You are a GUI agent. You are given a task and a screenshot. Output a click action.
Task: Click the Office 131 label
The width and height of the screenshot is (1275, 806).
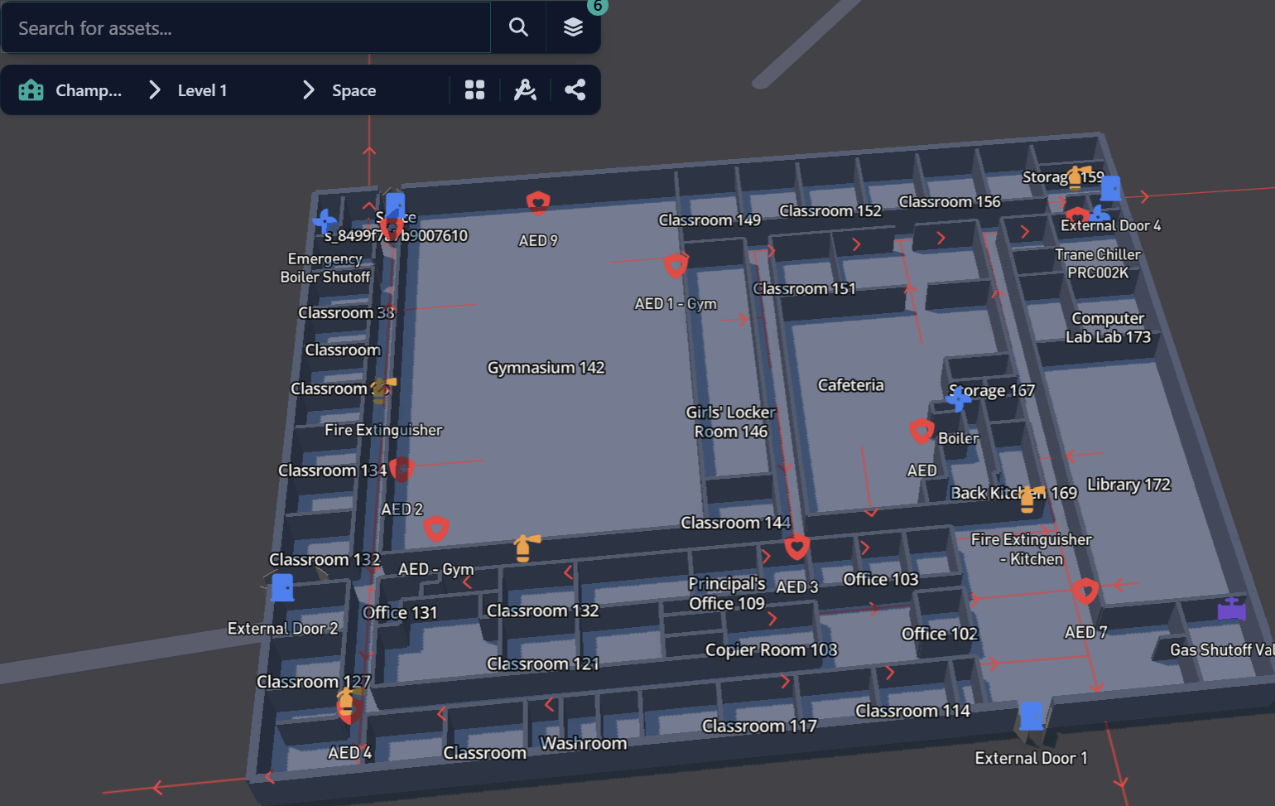pos(400,613)
